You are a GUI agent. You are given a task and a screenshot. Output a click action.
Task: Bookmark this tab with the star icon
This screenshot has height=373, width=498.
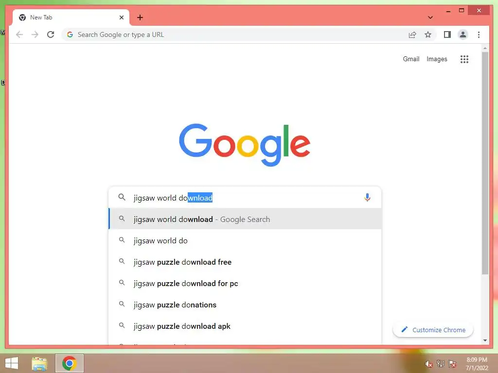(x=428, y=34)
